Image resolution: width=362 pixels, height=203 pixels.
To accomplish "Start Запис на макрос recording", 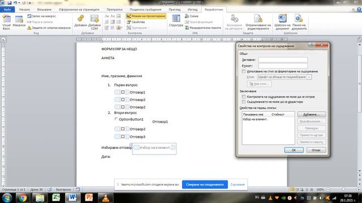I will pyautogui.click(x=41, y=16).
